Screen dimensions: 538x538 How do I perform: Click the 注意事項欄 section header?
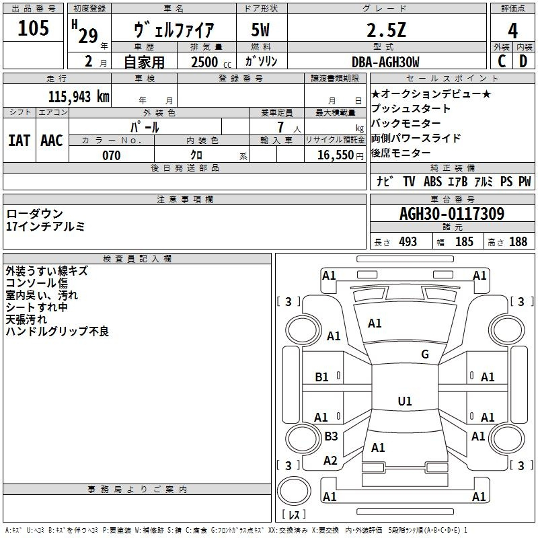[184, 199]
